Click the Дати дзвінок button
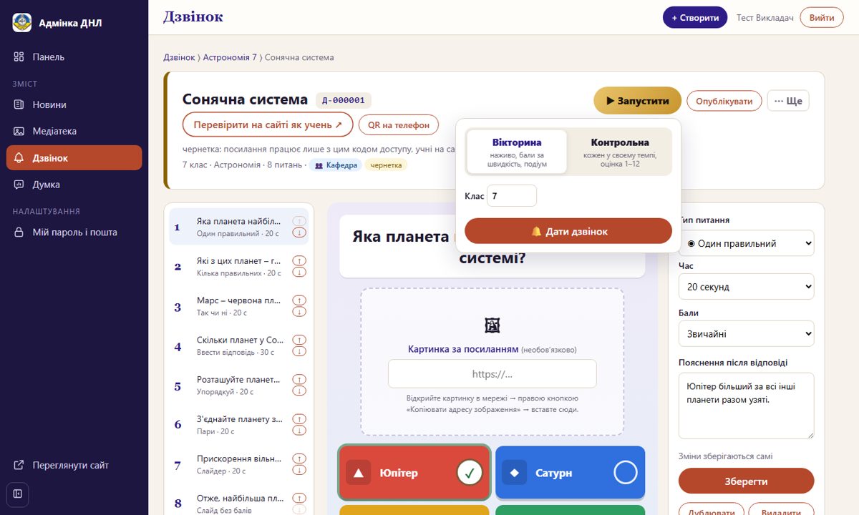The height and width of the screenshot is (515, 859). coord(568,231)
